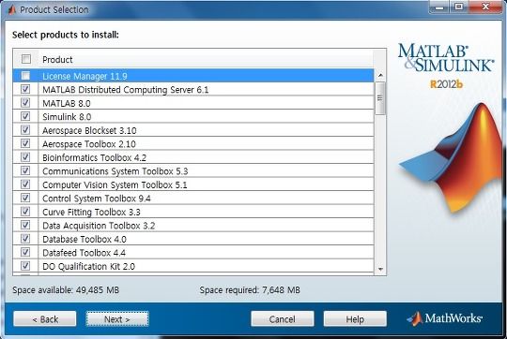
Task: Click the product list scrollbar thumb
Action: pyautogui.click(x=380, y=98)
